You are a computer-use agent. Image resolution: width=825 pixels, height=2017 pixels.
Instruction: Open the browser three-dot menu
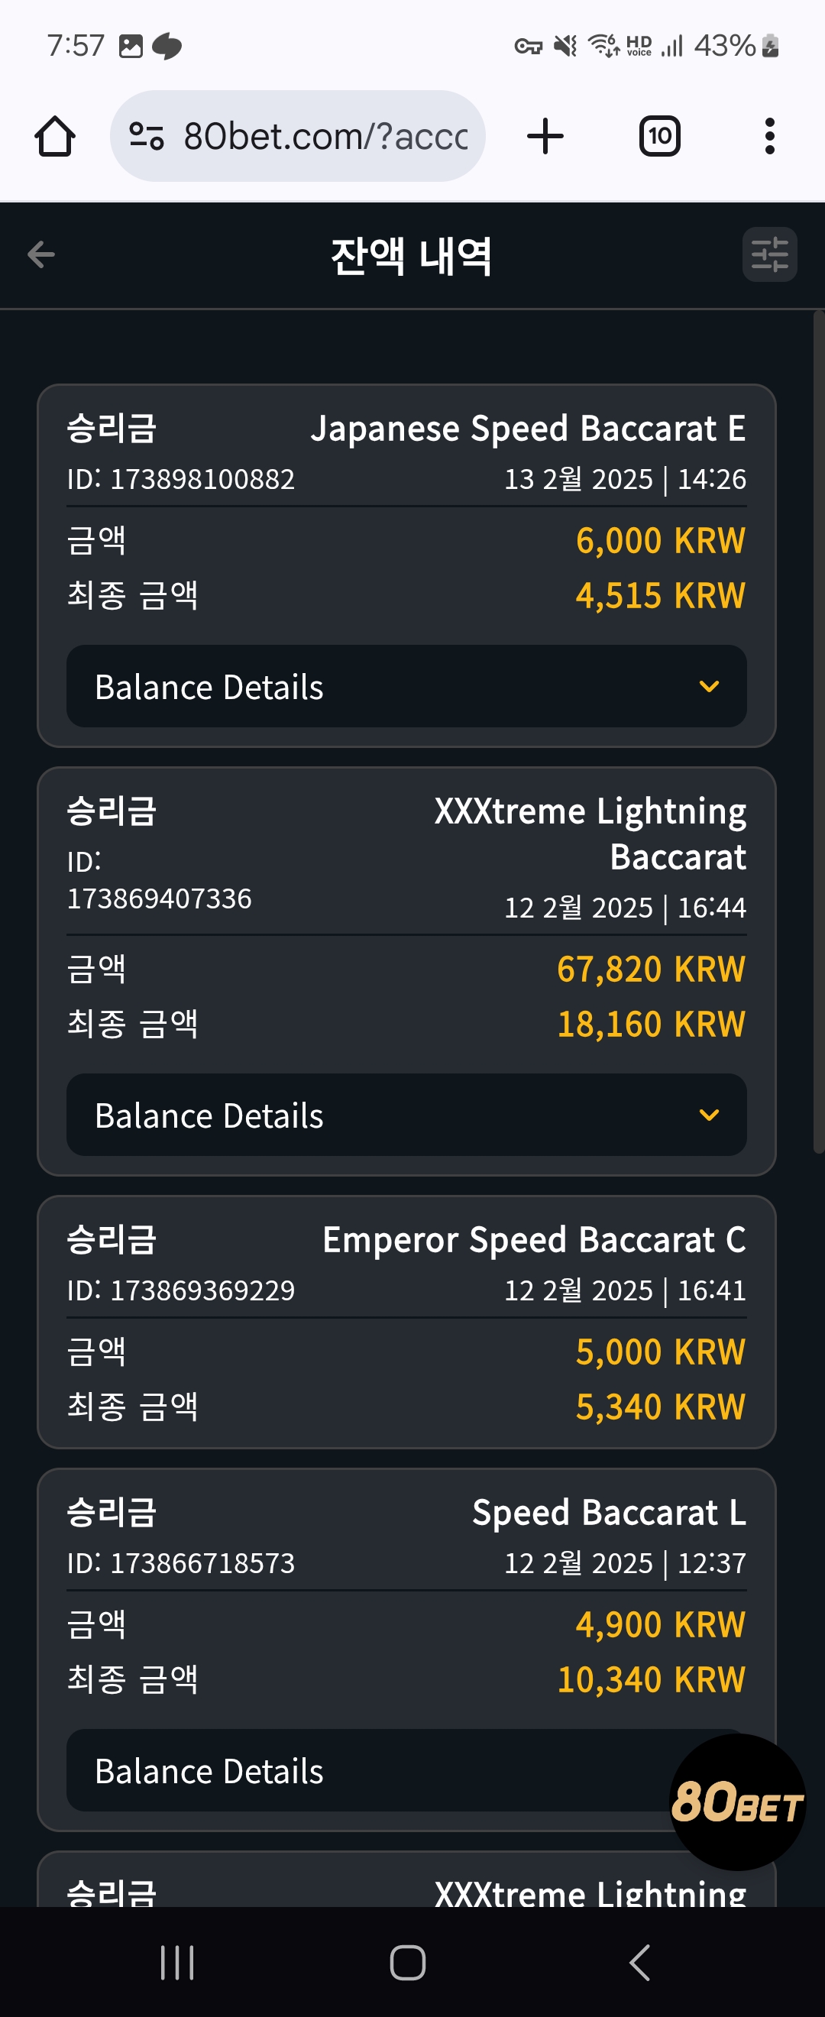click(769, 136)
